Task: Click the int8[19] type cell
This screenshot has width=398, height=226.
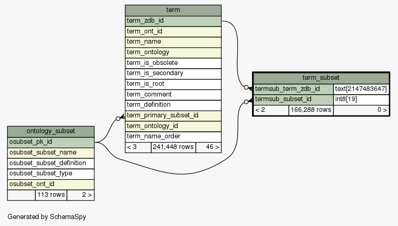Action: click(x=361, y=99)
